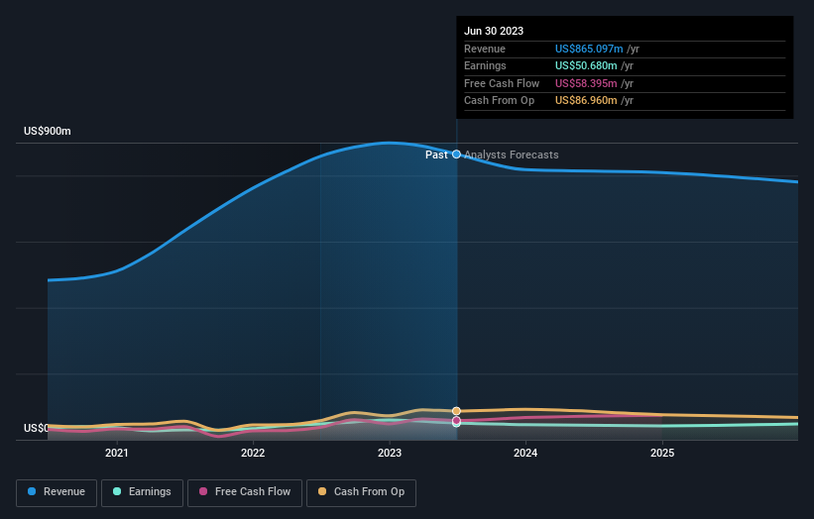814x519 pixels.
Task: Click the US$86.960m cash from op value
Action: pyautogui.click(x=586, y=101)
